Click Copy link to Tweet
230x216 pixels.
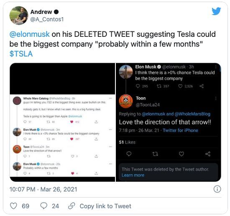pyautogui.click(x=105, y=206)
